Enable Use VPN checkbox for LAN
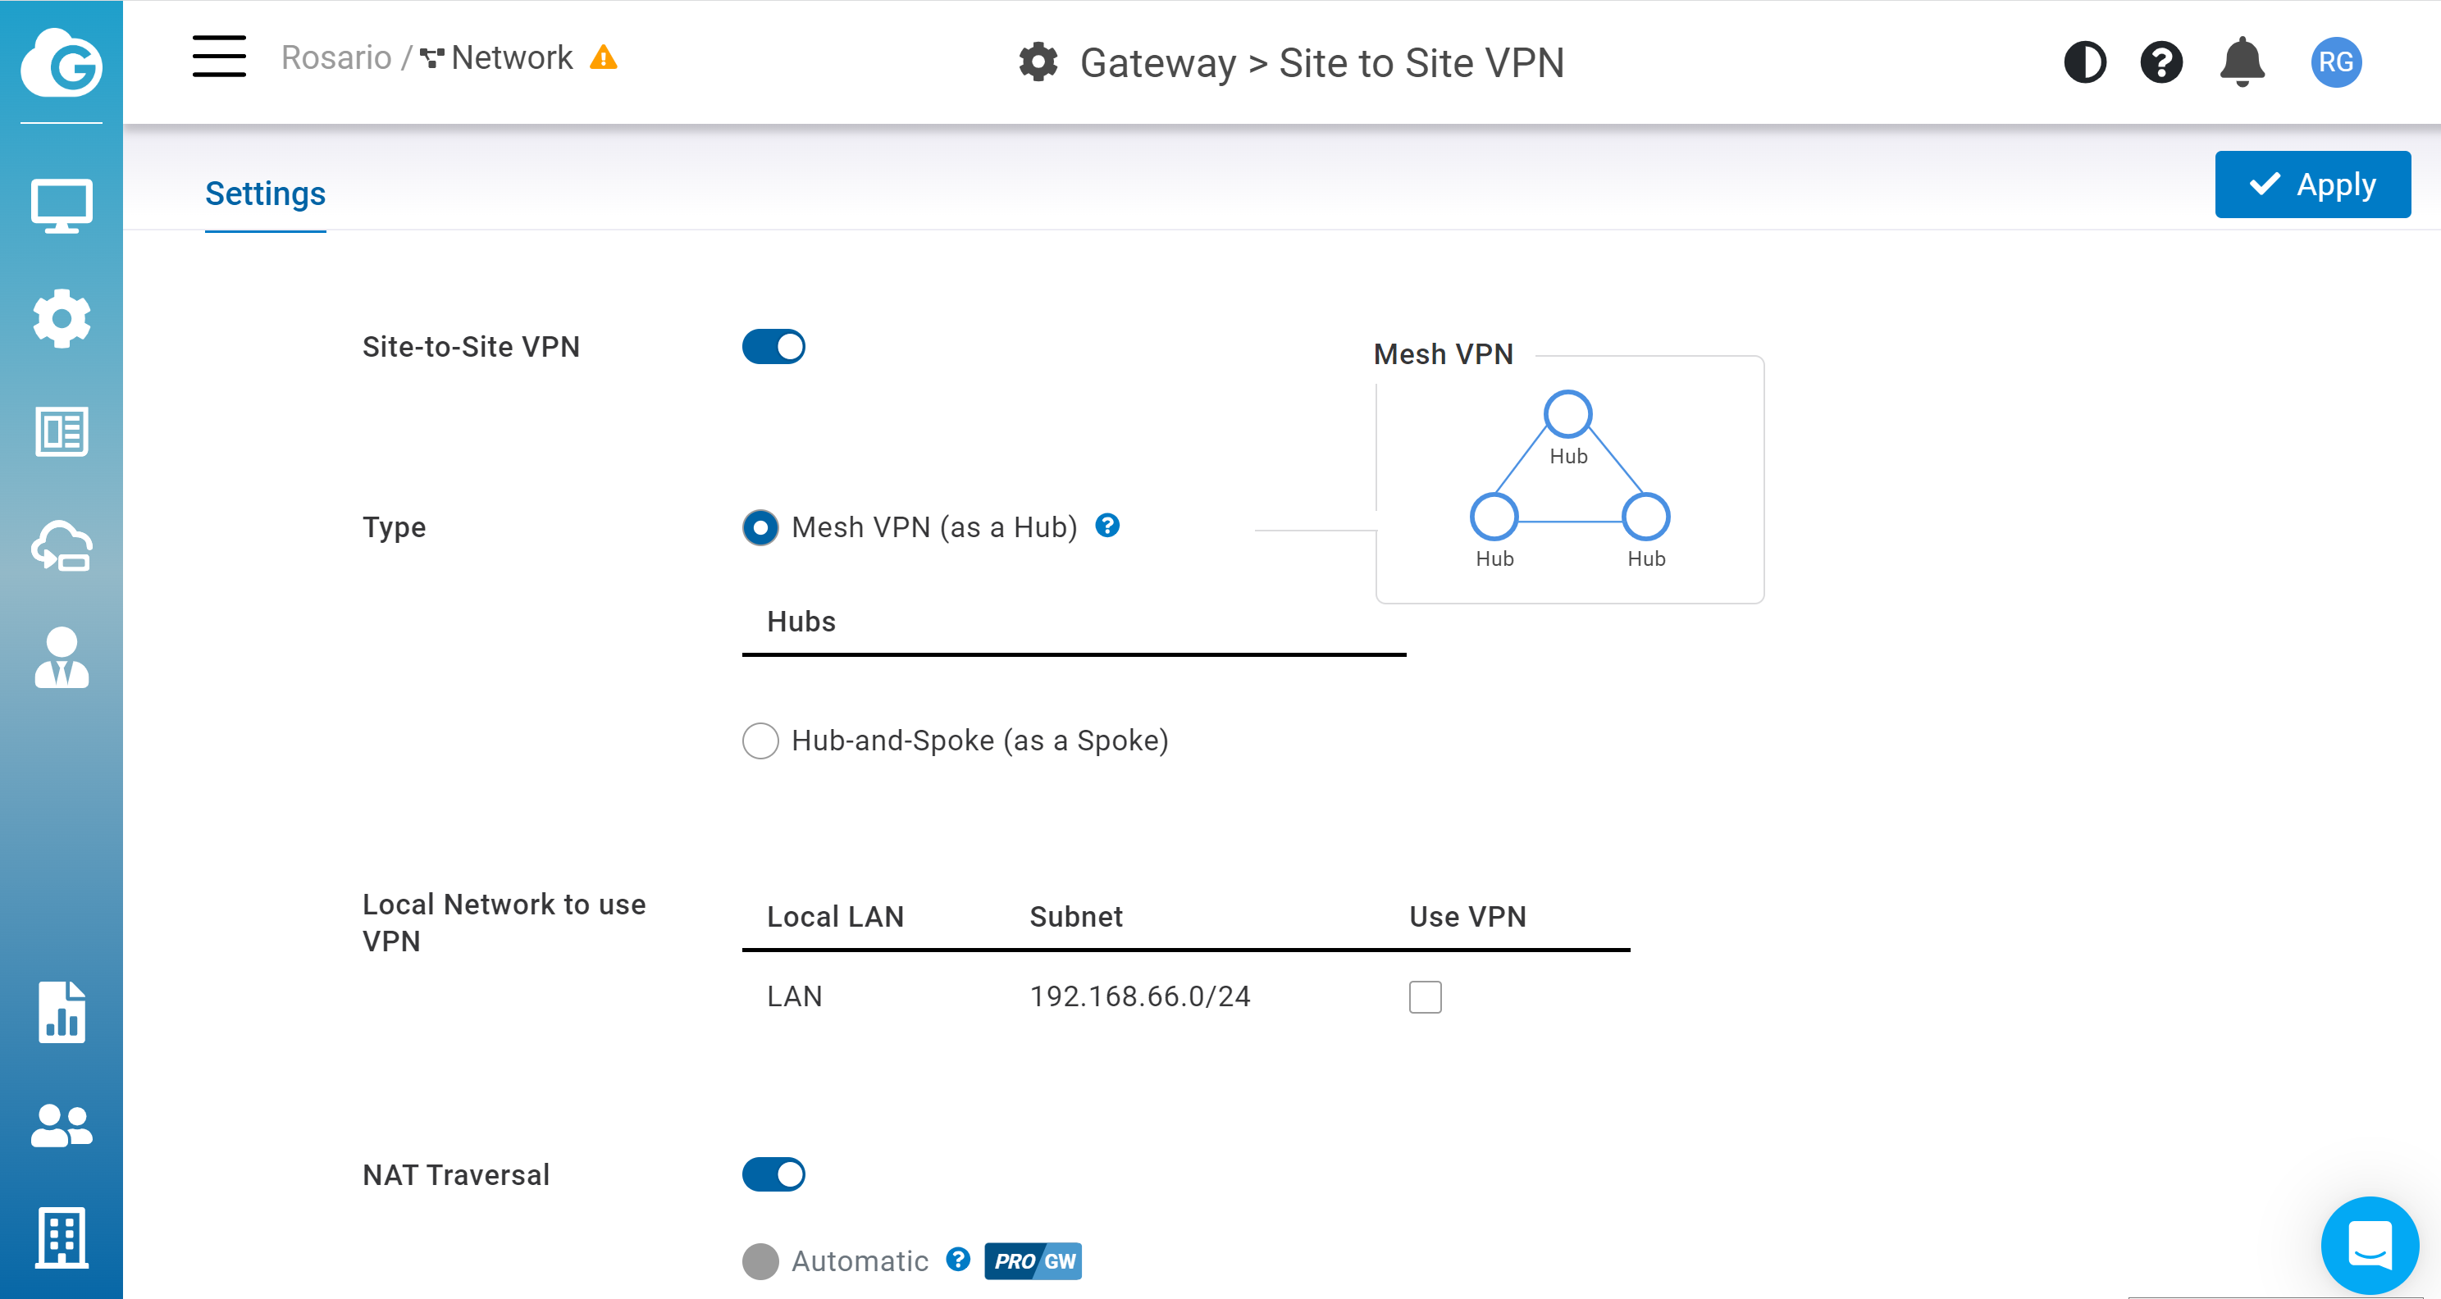 [1426, 997]
